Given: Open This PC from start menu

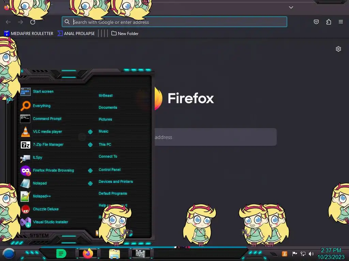Looking at the screenshot, I should click(105, 144).
